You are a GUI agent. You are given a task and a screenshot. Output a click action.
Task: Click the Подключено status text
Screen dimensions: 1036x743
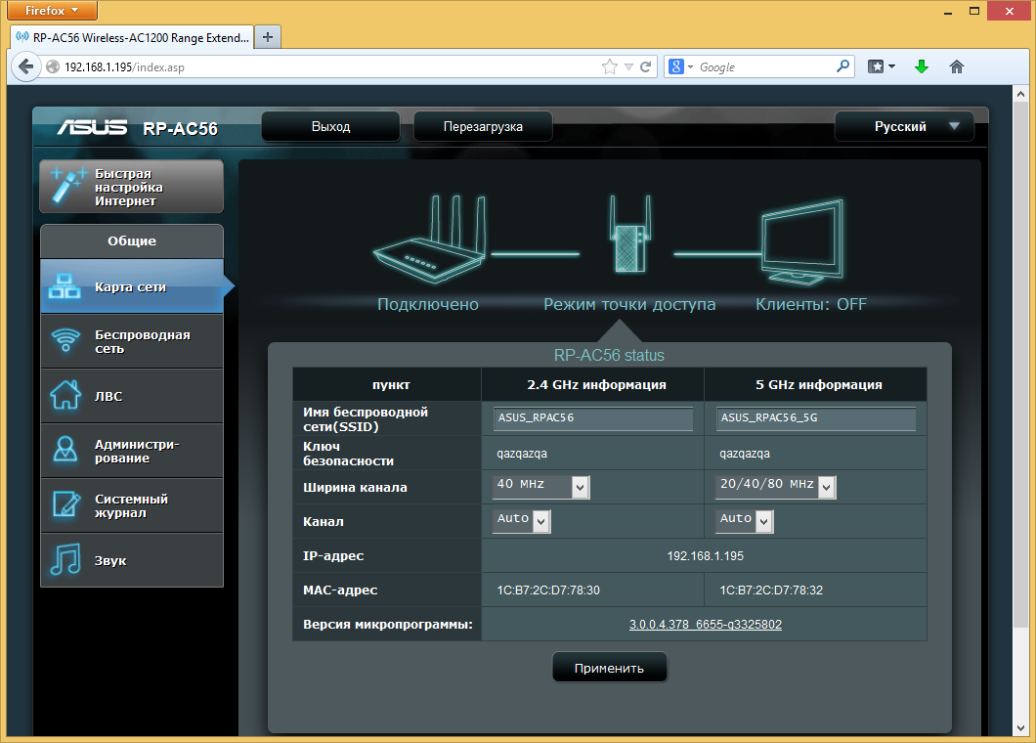pos(428,304)
